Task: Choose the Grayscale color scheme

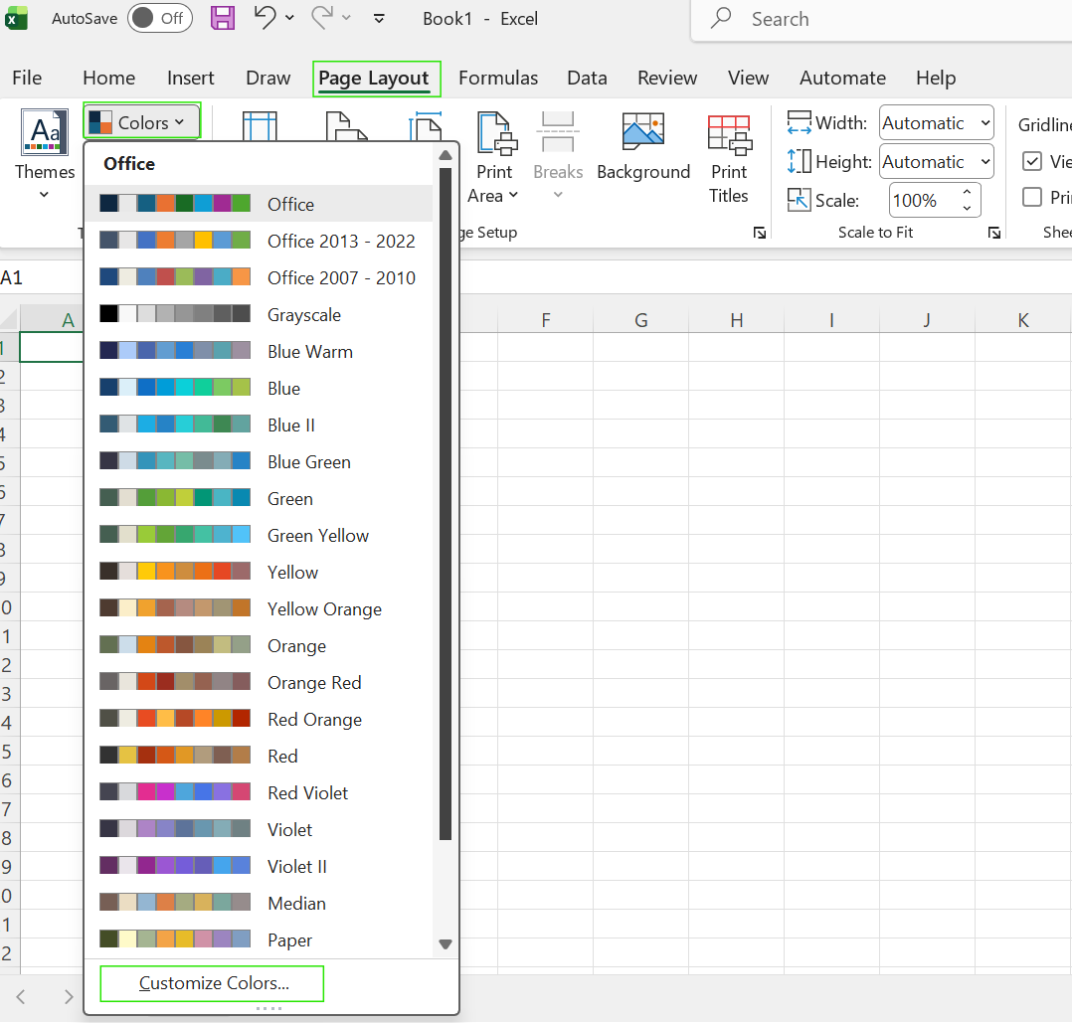Action: click(260, 314)
